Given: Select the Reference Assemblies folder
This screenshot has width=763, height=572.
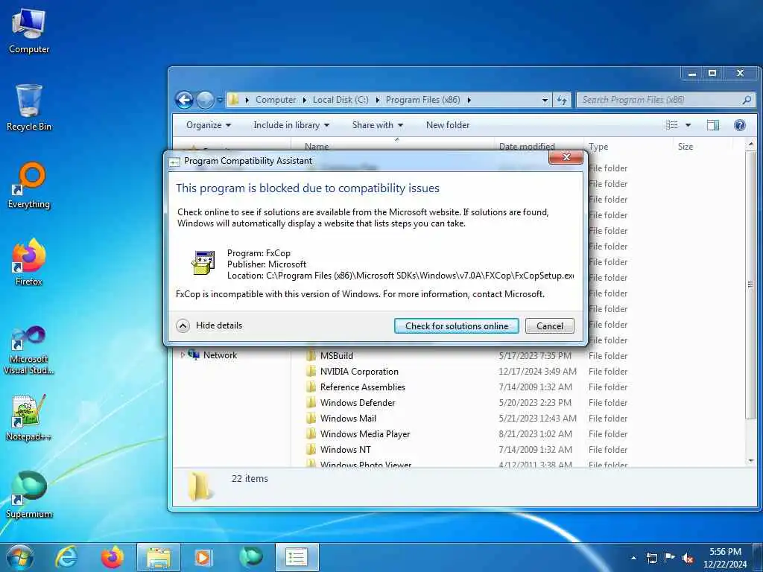Looking at the screenshot, I should pos(363,387).
